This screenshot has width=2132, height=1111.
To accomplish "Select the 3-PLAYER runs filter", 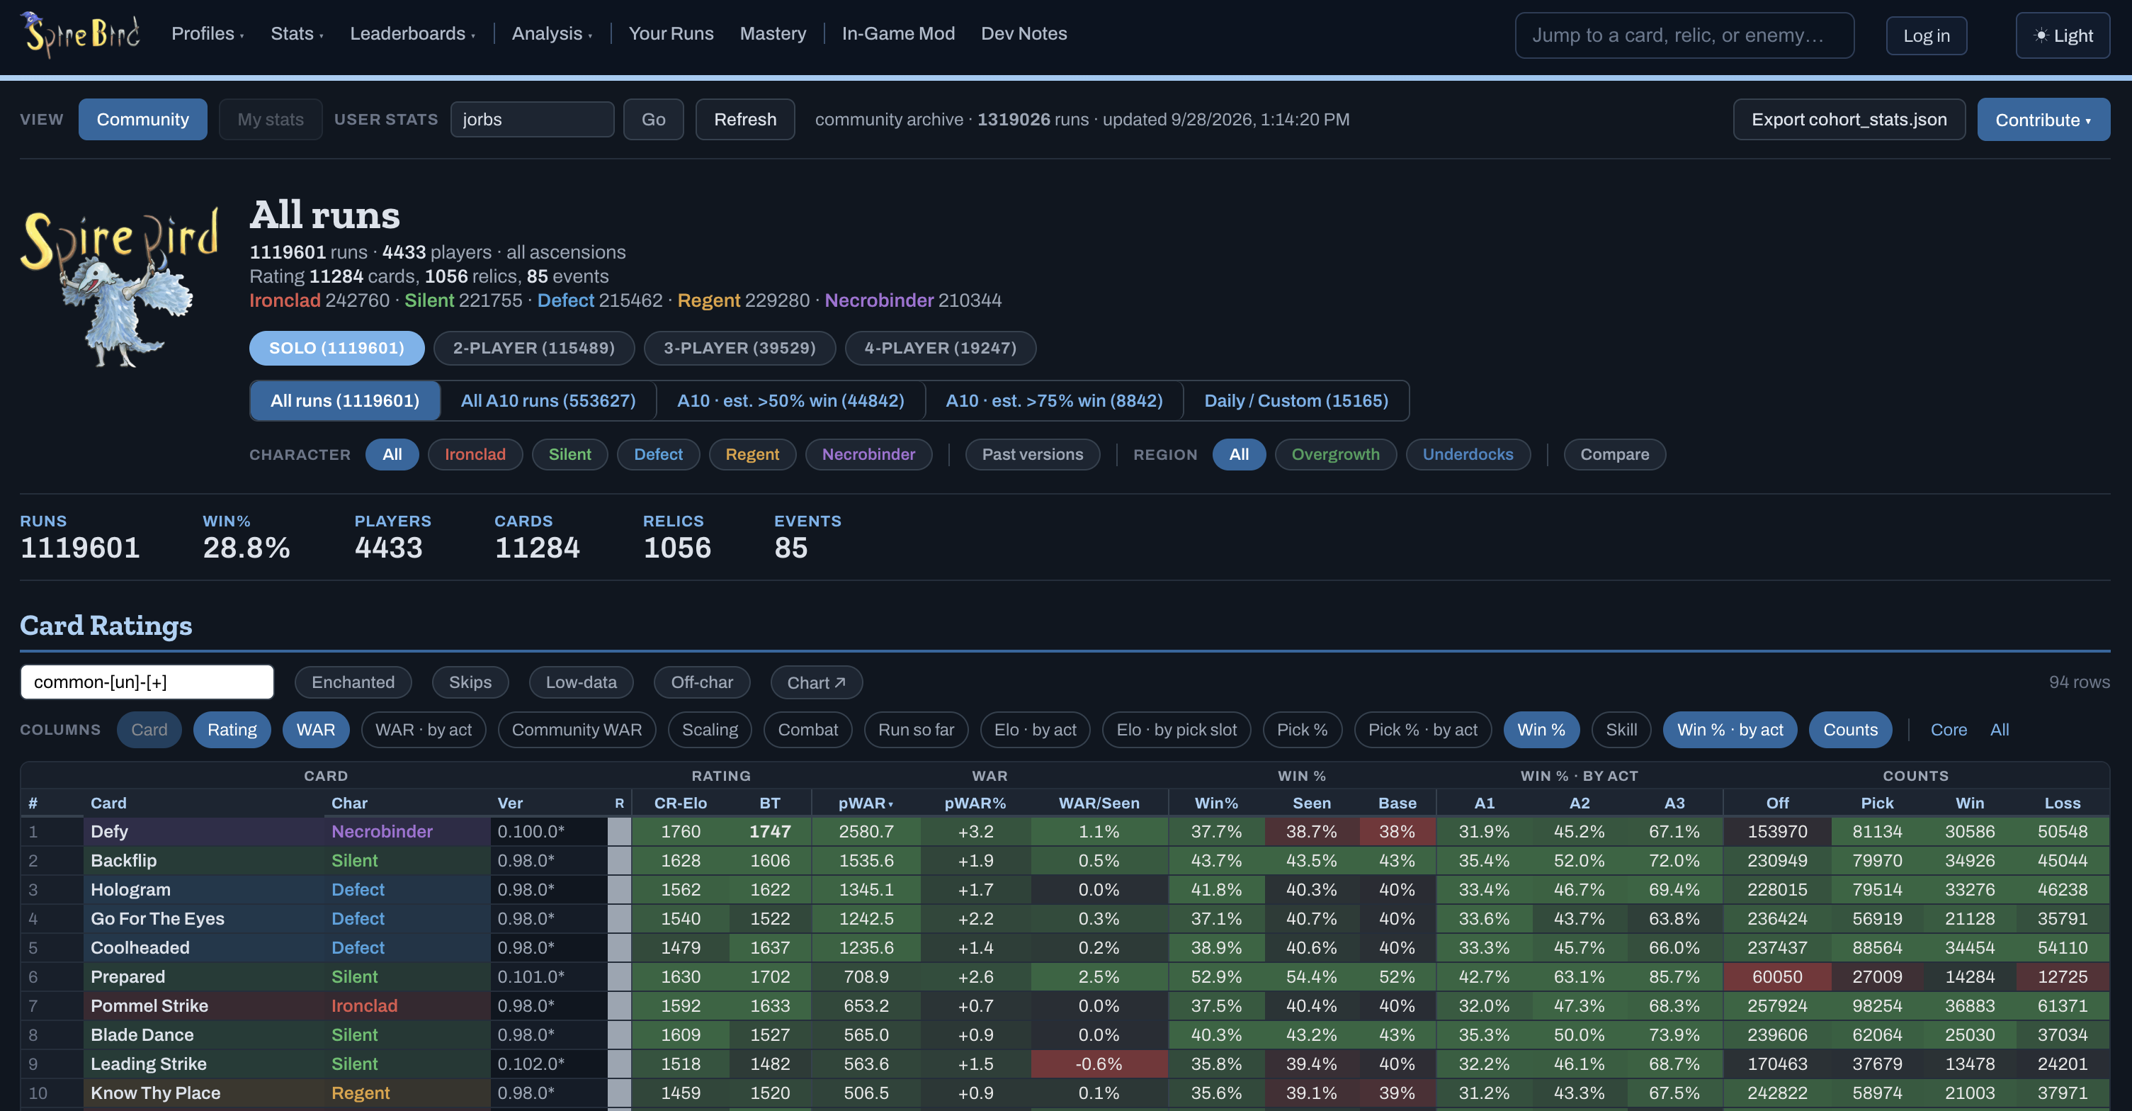I will (x=740, y=348).
